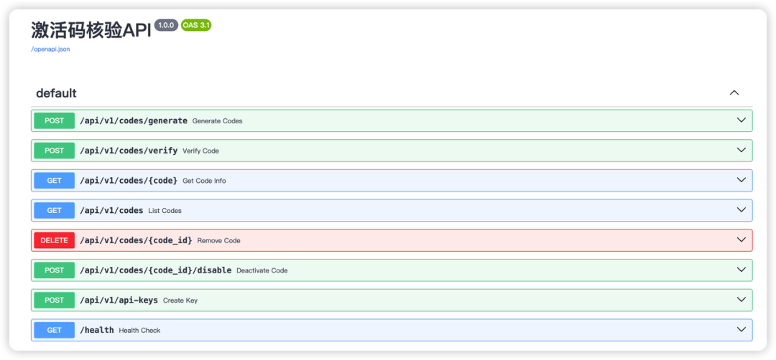Expand Health Check endpoint chevron
This screenshot has height=360, width=776.
coord(742,330)
